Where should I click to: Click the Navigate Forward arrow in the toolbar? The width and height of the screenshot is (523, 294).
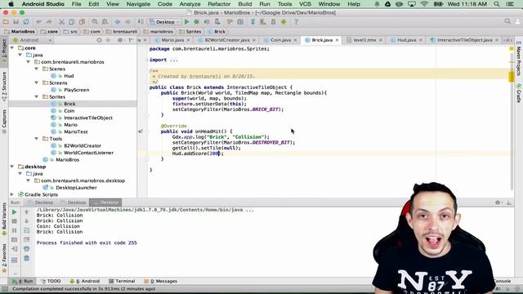(127, 22)
